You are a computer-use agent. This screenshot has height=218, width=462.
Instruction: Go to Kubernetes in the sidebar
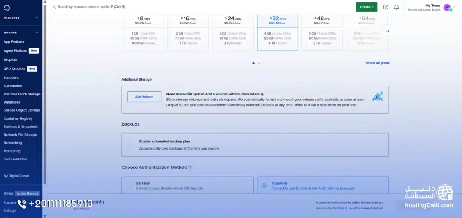click(x=13, y=85)
